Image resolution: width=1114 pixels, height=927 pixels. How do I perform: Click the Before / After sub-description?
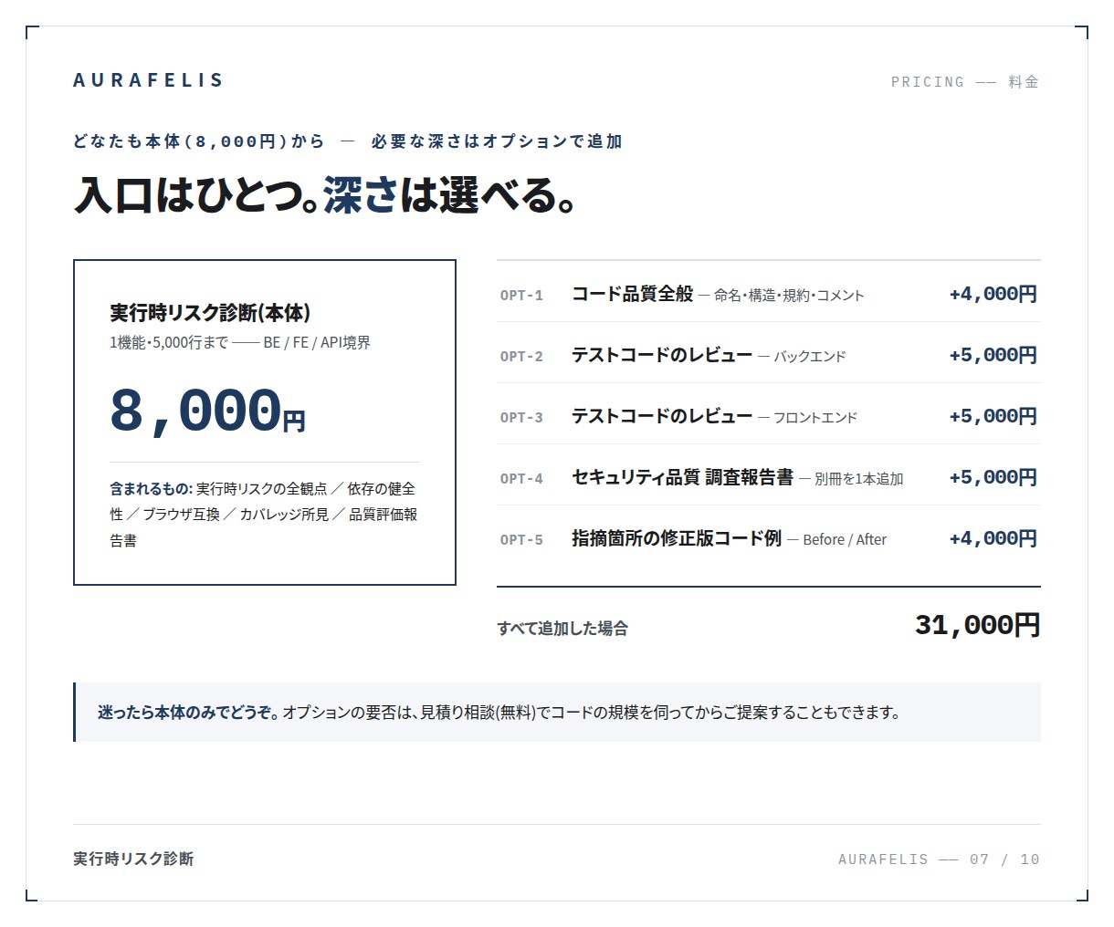click(845, 540)
